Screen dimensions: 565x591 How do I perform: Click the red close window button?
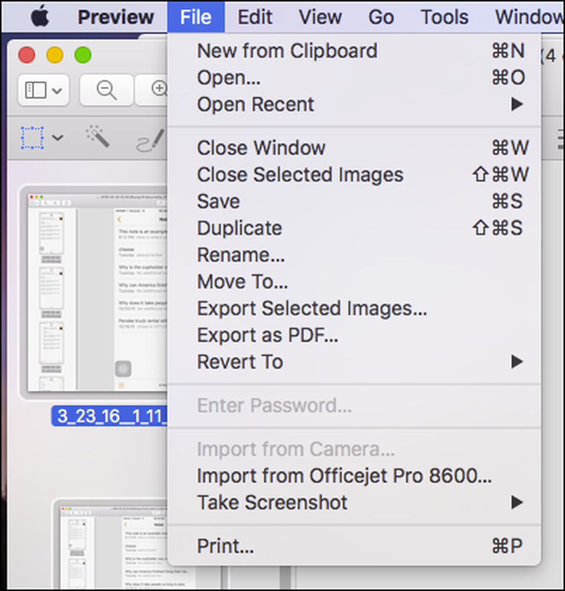(x=27, y=55)
